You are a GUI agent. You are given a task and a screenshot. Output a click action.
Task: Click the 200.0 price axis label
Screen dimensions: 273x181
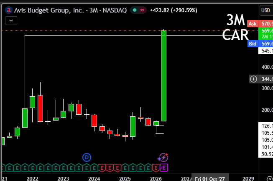pos(267,110)
